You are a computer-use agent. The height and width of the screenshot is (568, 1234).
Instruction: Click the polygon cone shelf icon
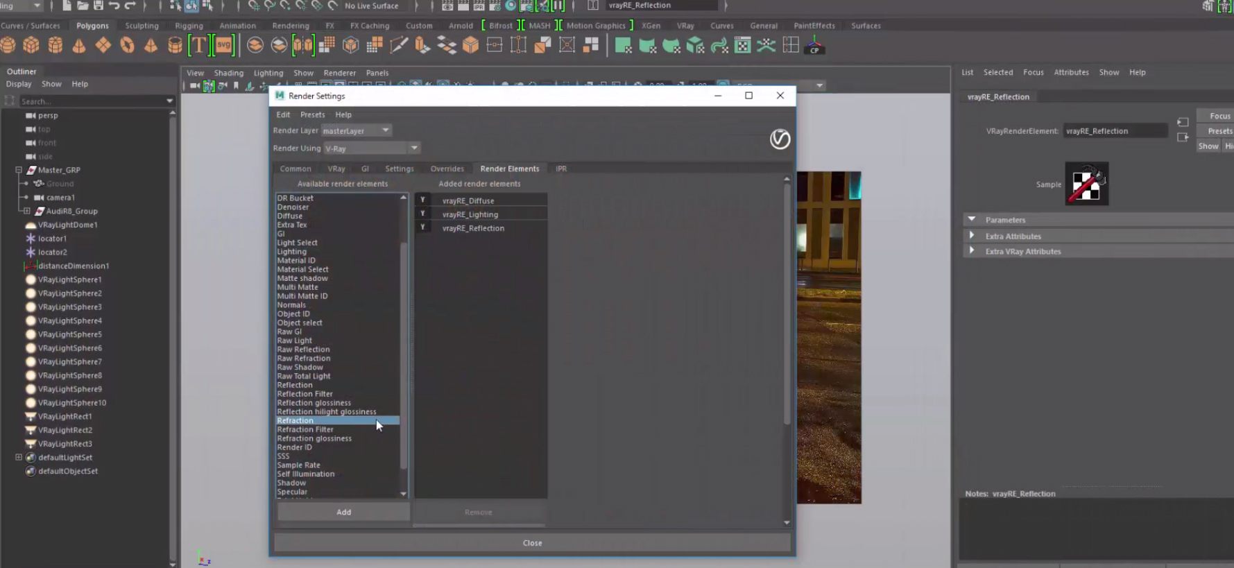(x=79, y=46)
